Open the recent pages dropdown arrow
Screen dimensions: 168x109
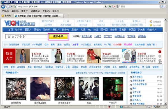pos(11,7)
